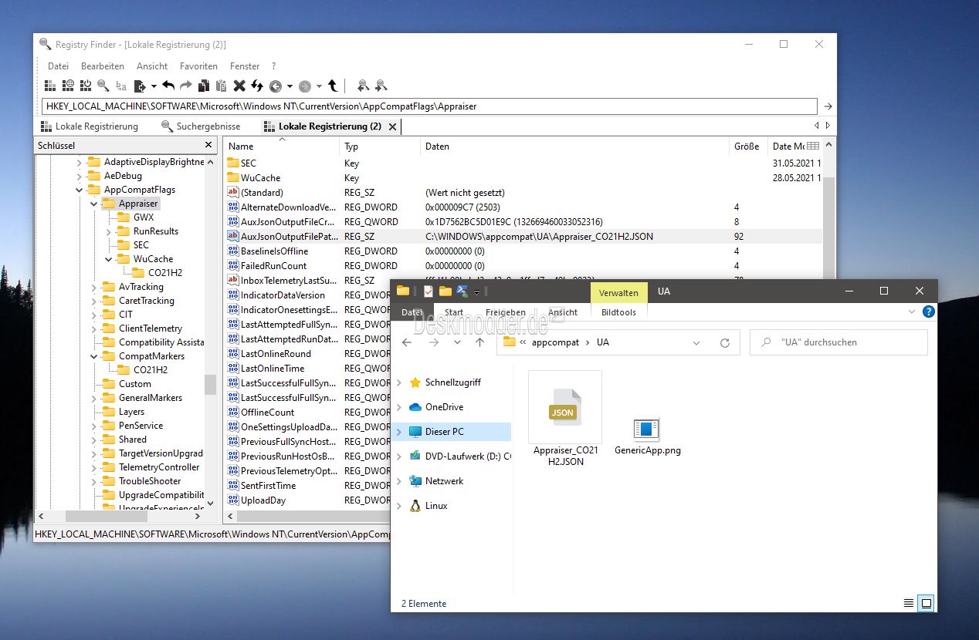Collapse the CompatMarkers tree node

(x=93, y=356)
